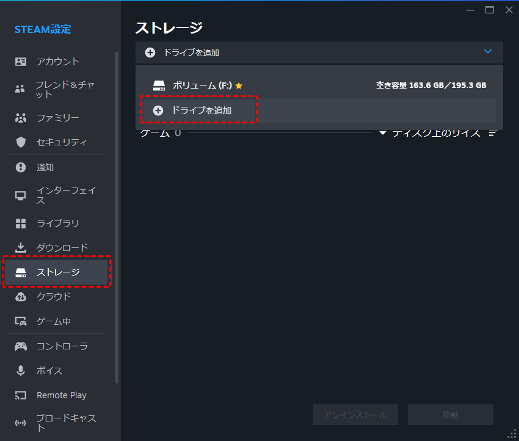Click the gold default-drive star next to ボリューム (F:)
This screenshot has width=519, height=441.
(239, 86)
